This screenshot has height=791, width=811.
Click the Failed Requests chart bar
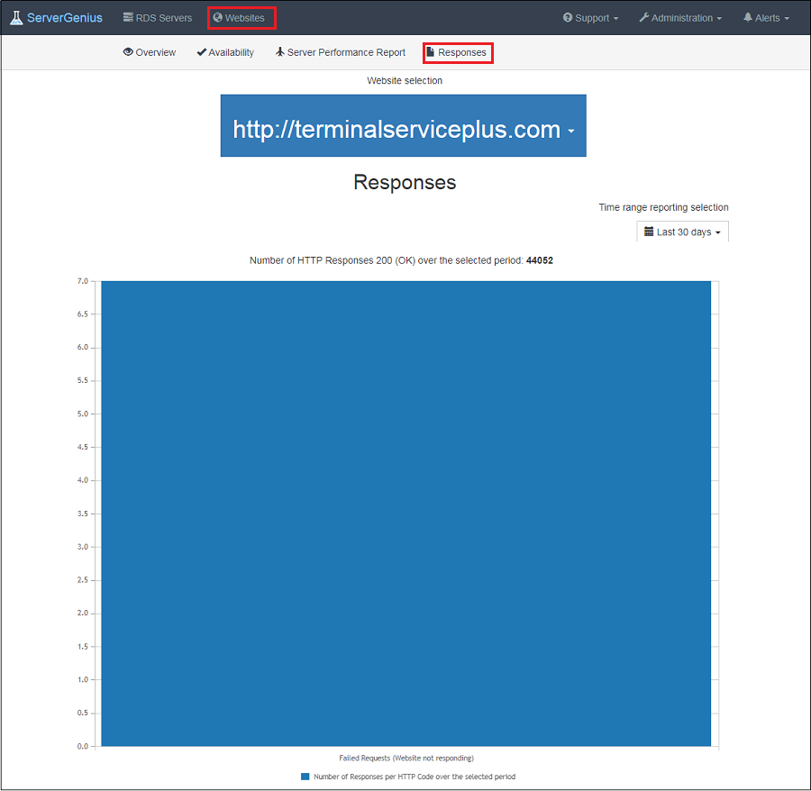tap(405, 514)
